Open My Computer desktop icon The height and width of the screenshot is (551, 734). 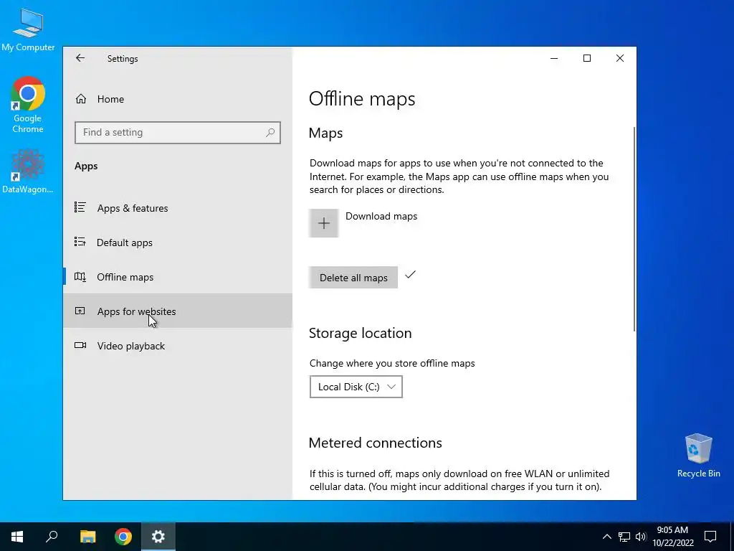(28, 29)
